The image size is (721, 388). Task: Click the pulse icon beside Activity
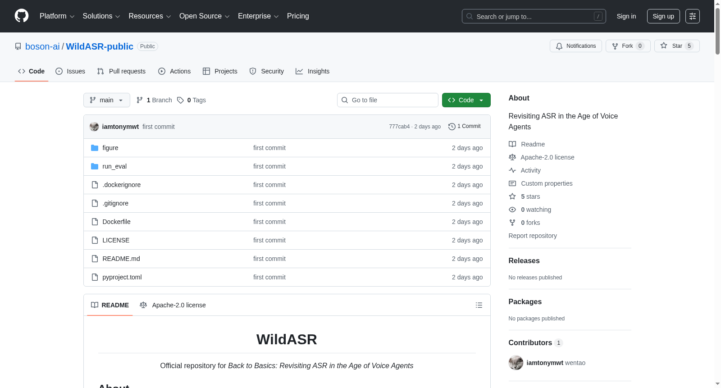point(512,170)
